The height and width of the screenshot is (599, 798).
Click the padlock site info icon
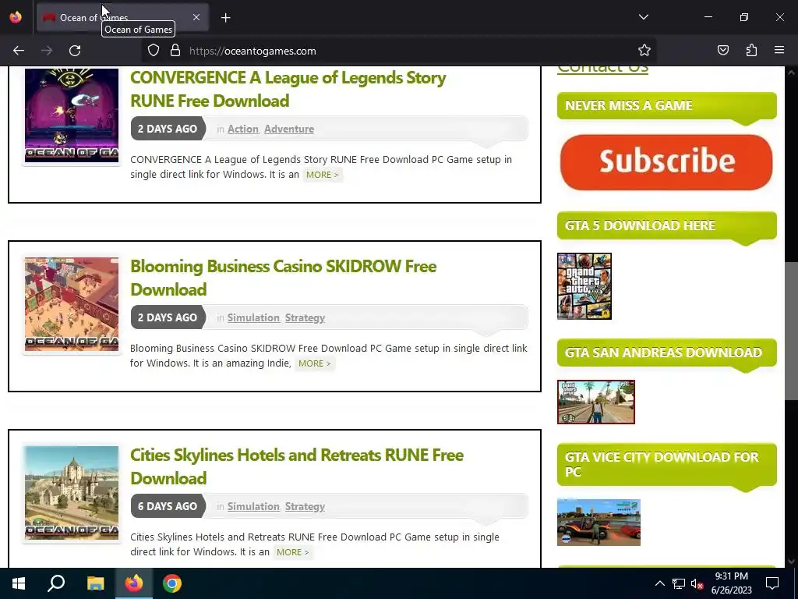coord(175,51)
